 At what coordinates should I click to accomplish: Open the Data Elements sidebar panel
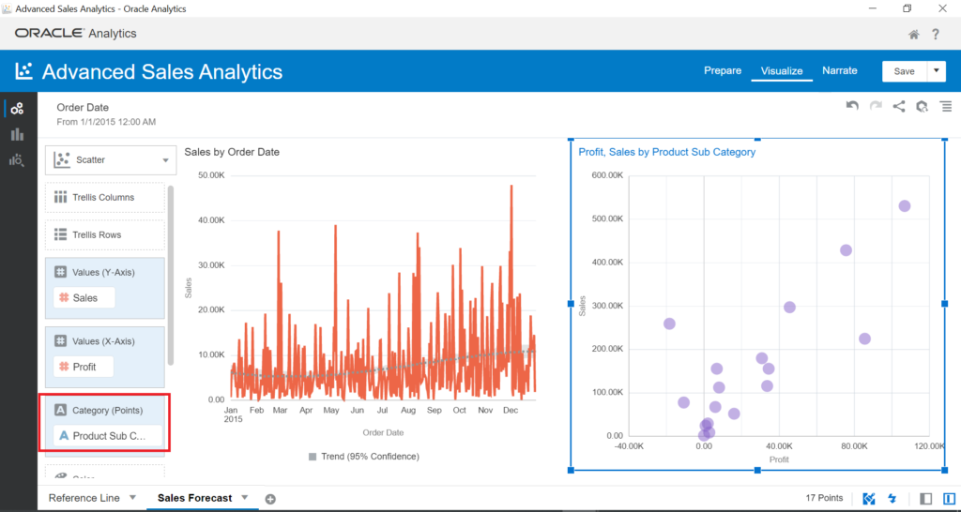[x=17, y=109]
